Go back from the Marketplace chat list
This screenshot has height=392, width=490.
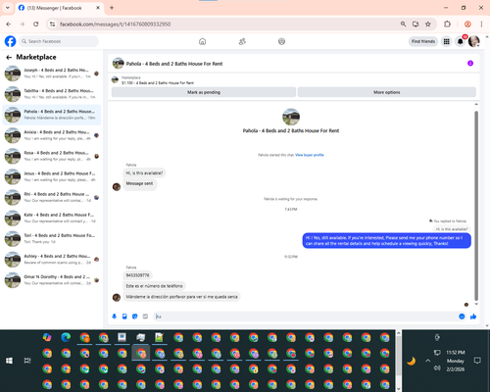pyautogui.click(x=9, y=57)
